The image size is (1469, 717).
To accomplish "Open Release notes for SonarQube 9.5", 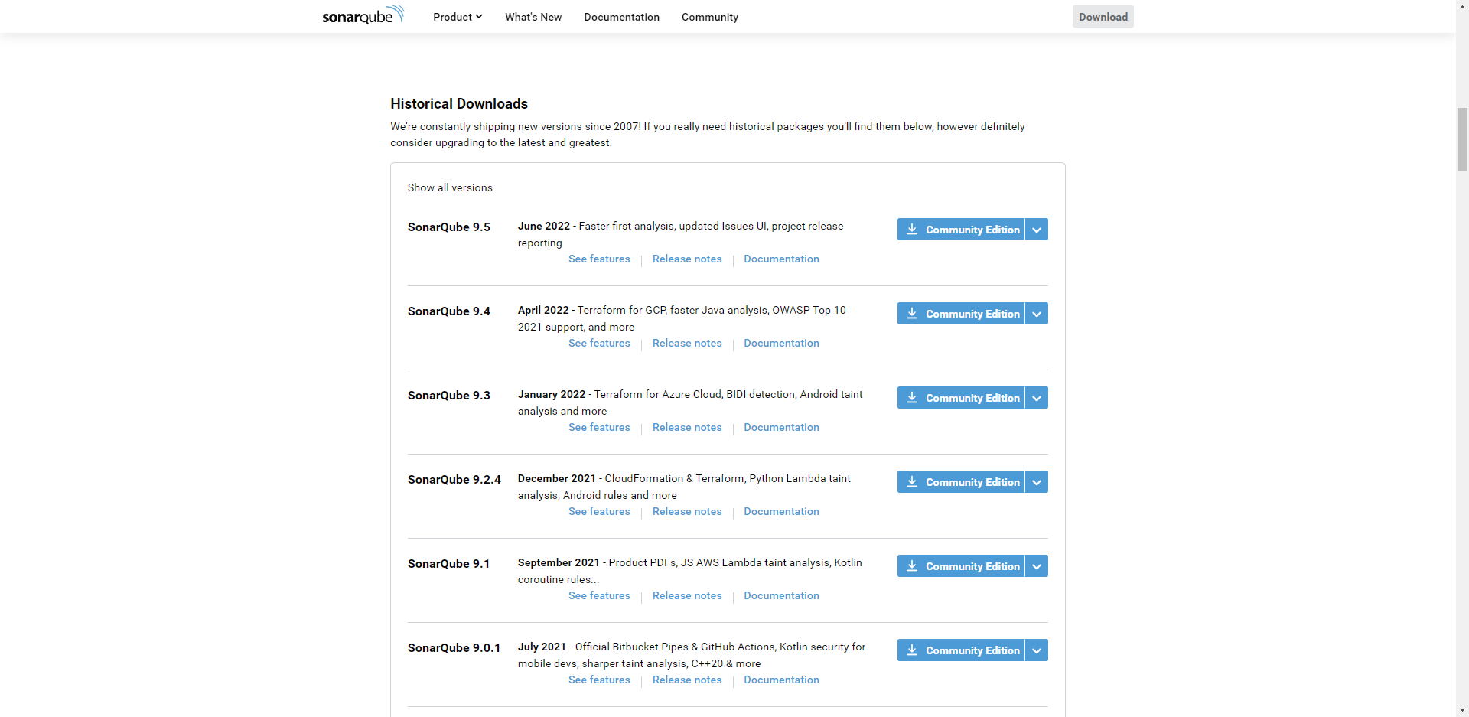I will (x=687, y=259).
